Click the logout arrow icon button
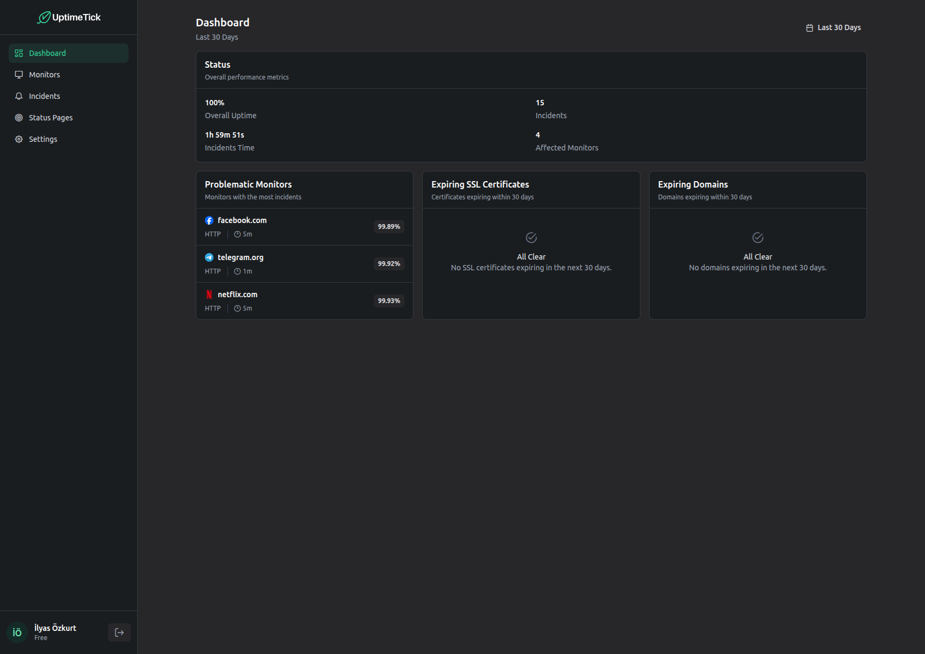The width and height of the screenshot is (925, 654). 119,633
